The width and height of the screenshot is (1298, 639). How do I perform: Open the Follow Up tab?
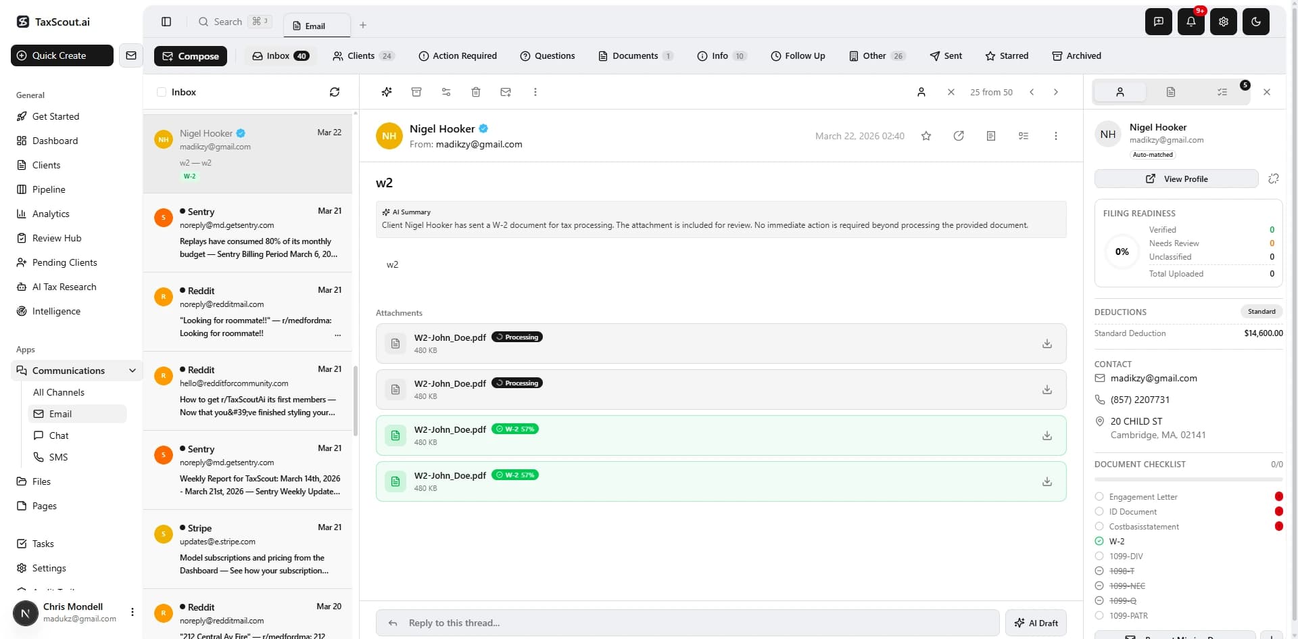click(x=798, y=55)
